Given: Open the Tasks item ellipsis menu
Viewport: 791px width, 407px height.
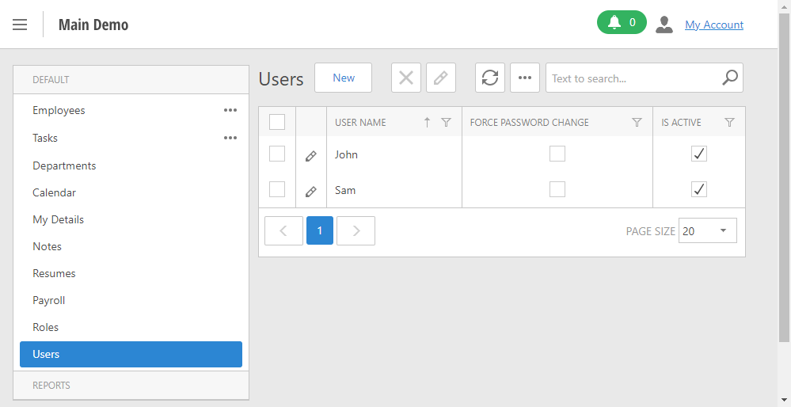Looking at the screenshot, I should (230, 139).
